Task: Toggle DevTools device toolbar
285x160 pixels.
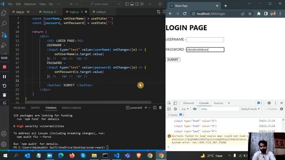Action: tap(175, 103)
